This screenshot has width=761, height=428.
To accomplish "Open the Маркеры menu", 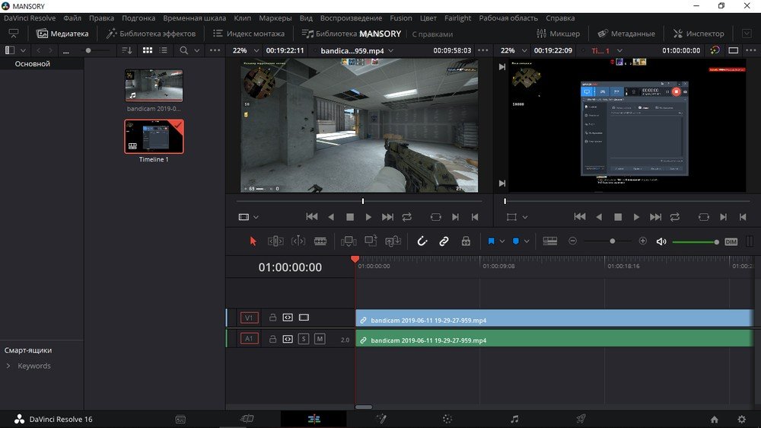I will 275,18.
